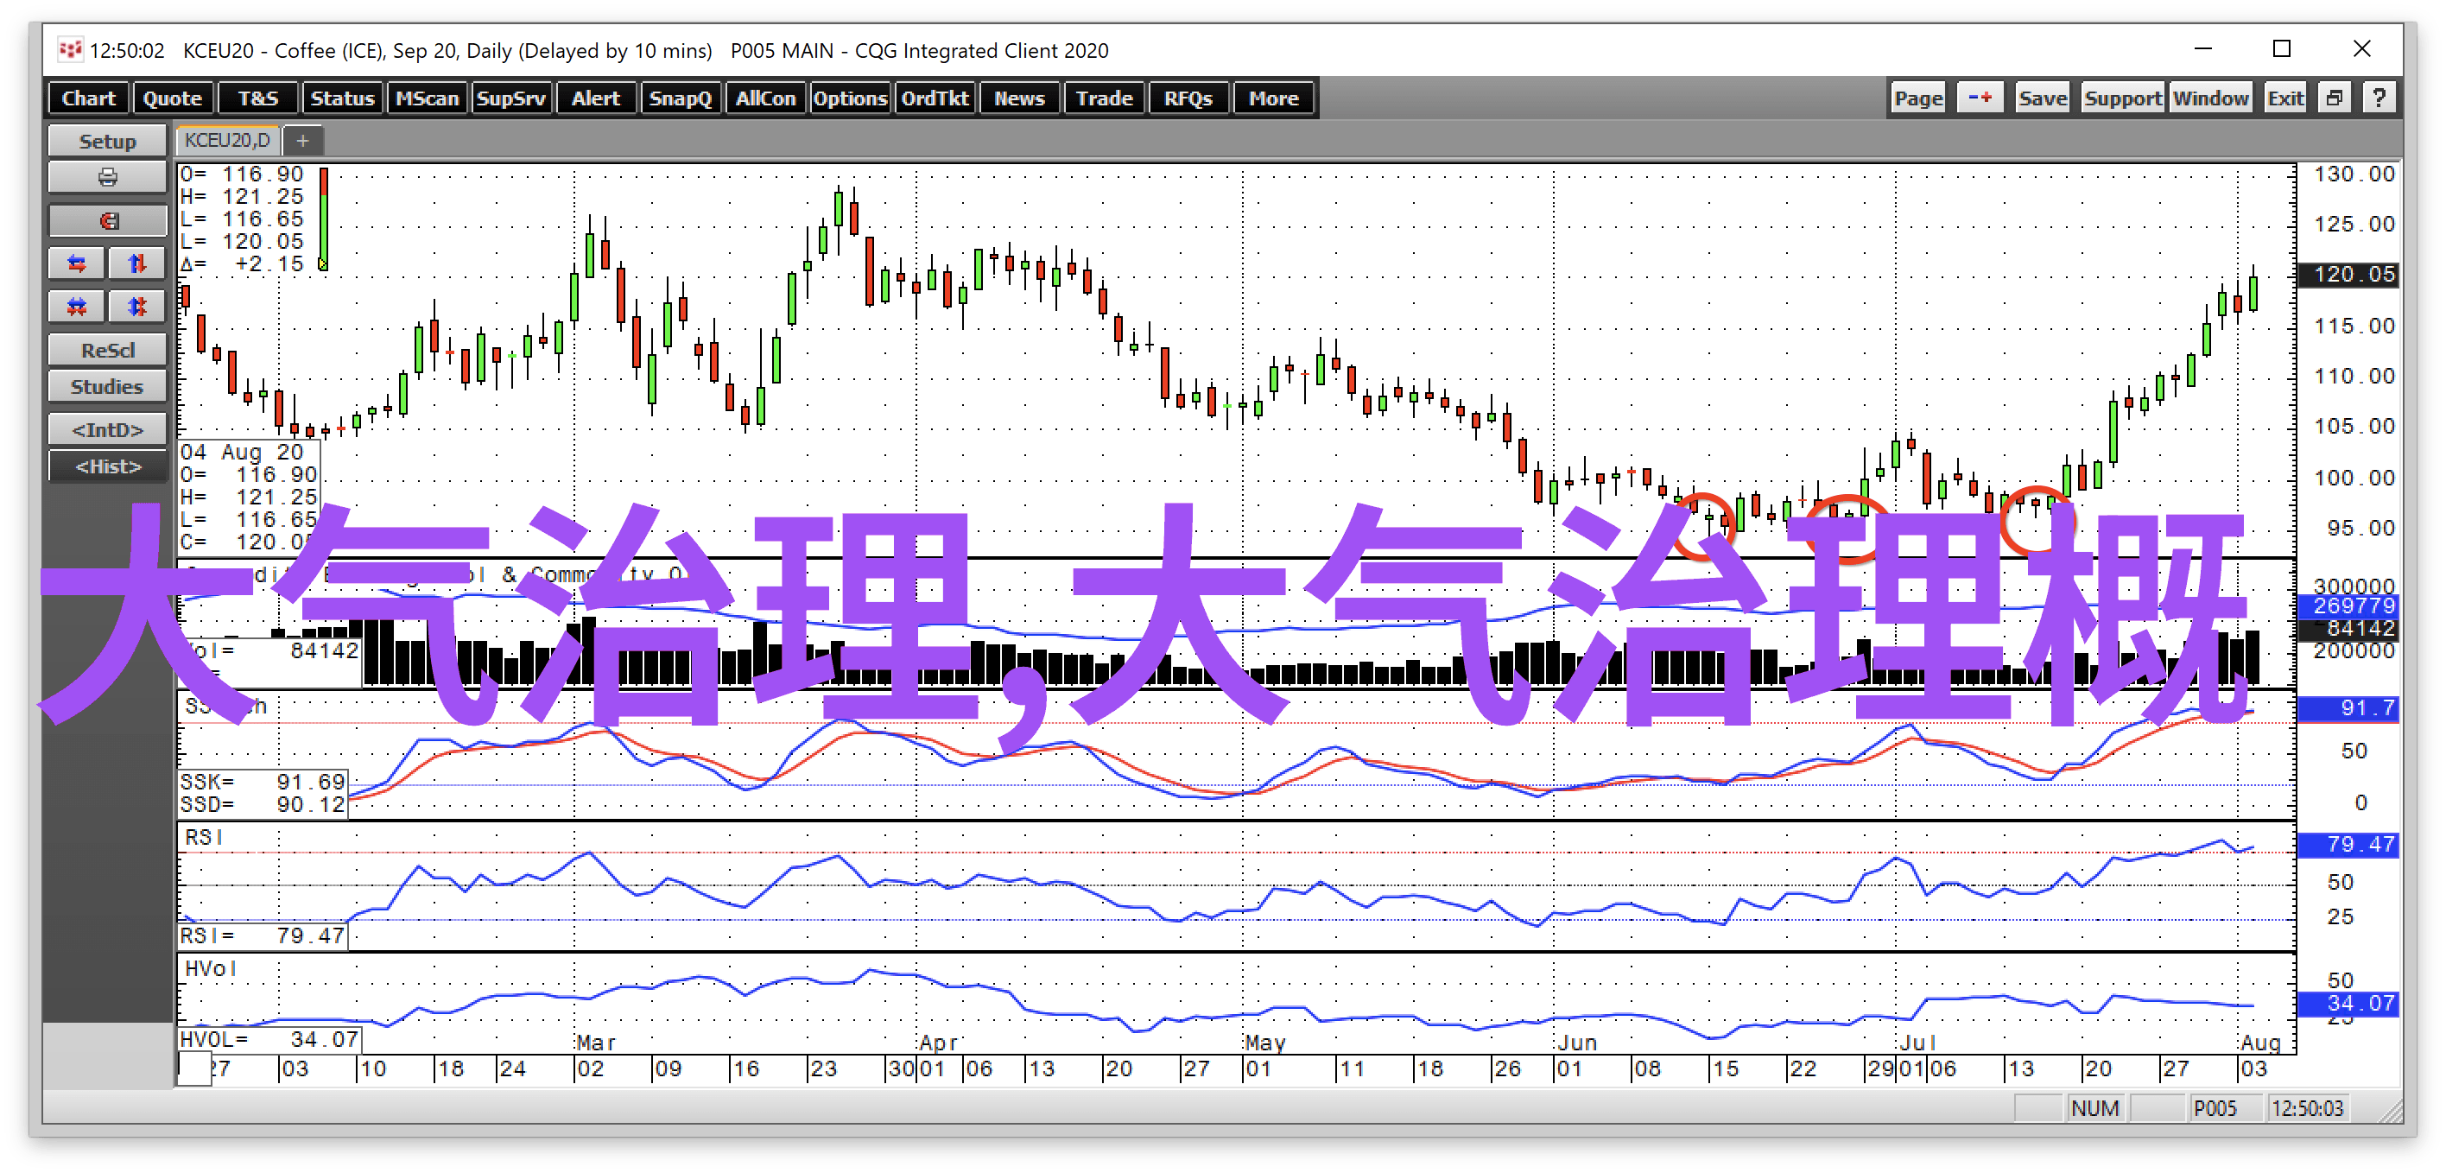The width and height of the screenshot is (2446, 1173).
Task: Click the Jun month label on time axis
Action: tap(1577, 1042)
